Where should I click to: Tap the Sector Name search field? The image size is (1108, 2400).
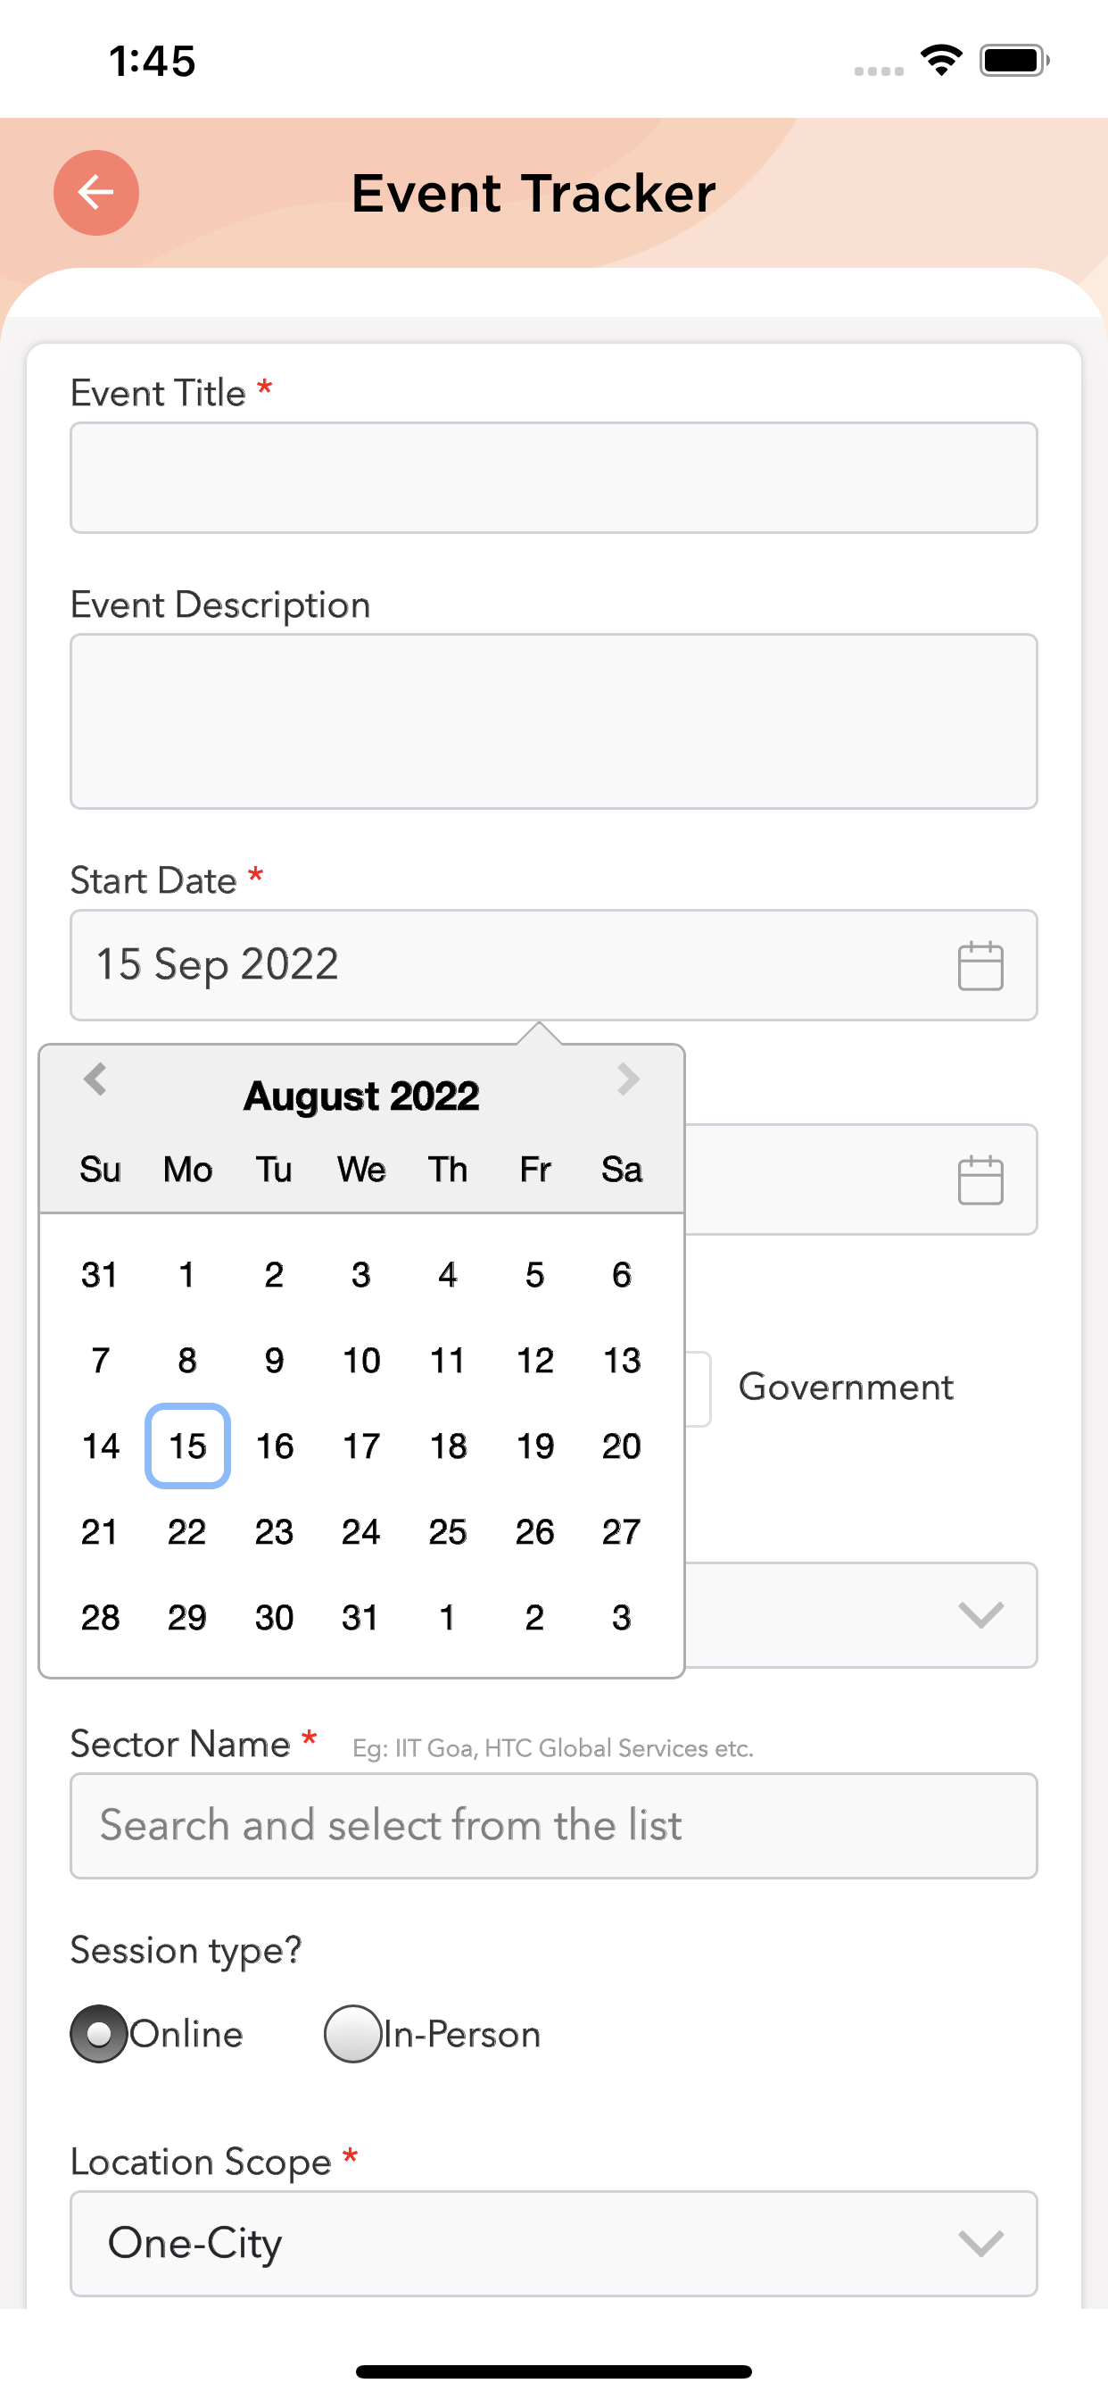click(x=553, y=1825)
